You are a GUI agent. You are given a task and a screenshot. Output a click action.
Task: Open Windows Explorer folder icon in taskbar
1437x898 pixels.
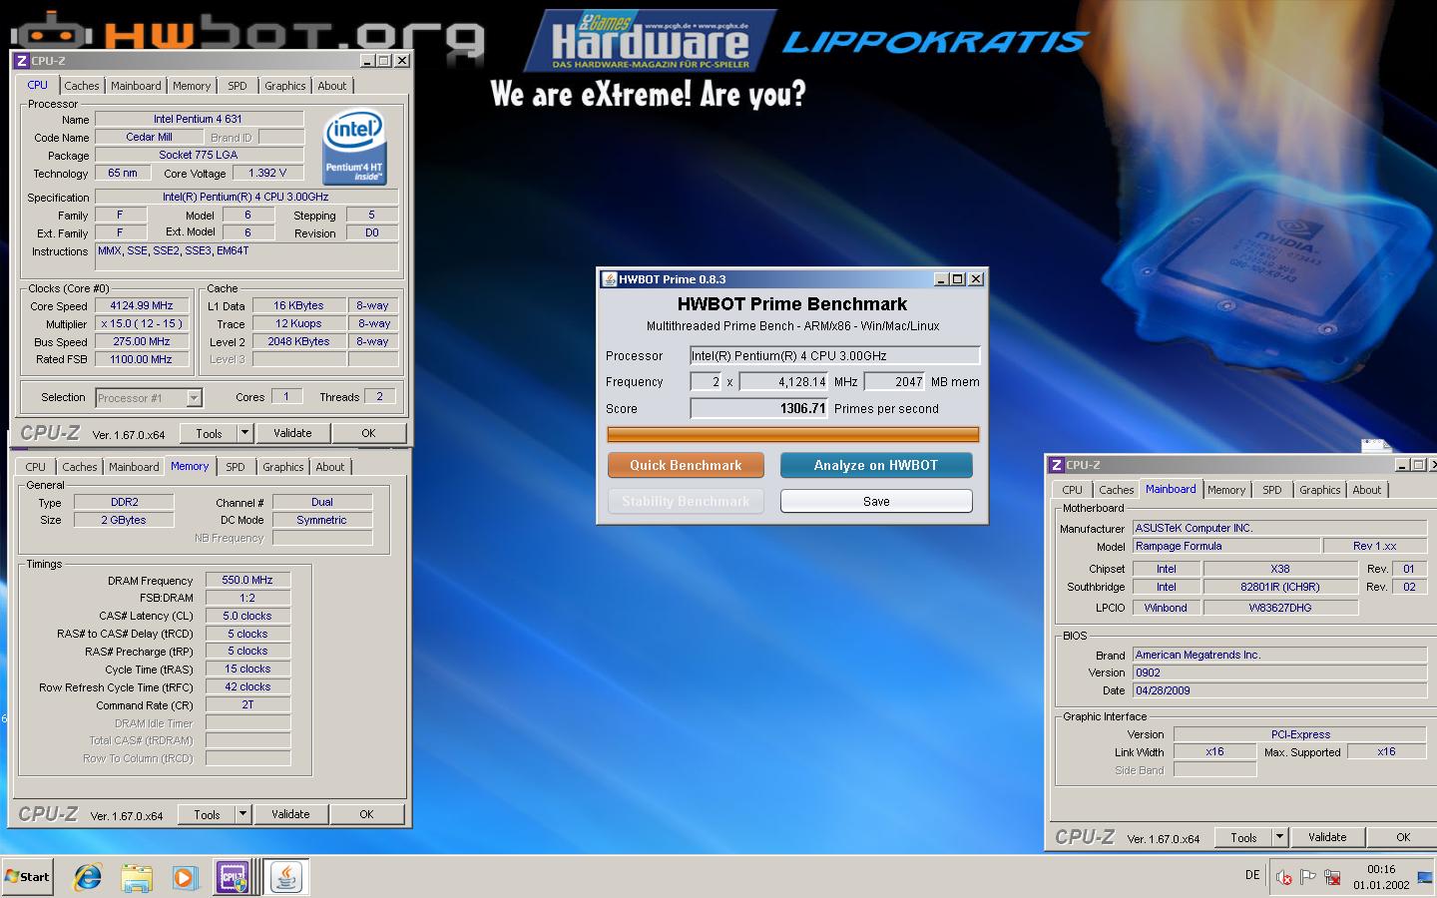coord(137,877)
